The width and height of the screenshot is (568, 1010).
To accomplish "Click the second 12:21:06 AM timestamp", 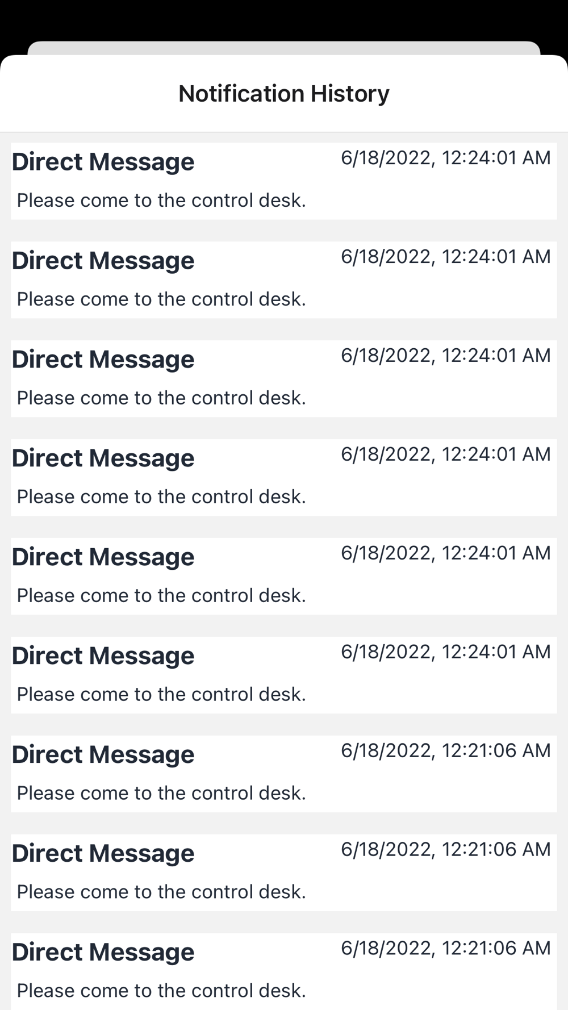I will pos(445,850).
